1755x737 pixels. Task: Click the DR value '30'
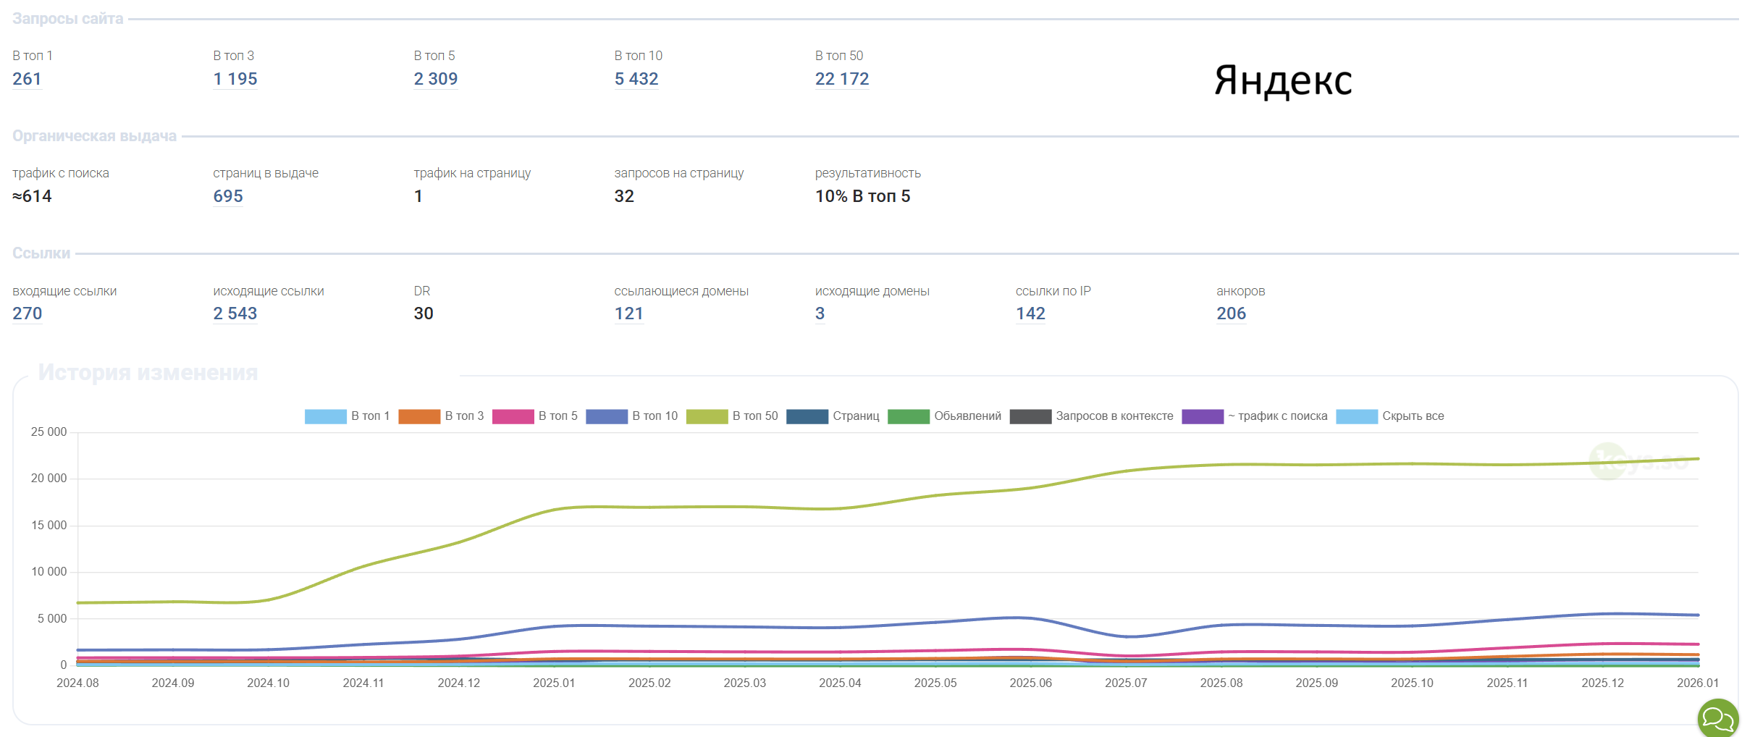coord(424,313)
